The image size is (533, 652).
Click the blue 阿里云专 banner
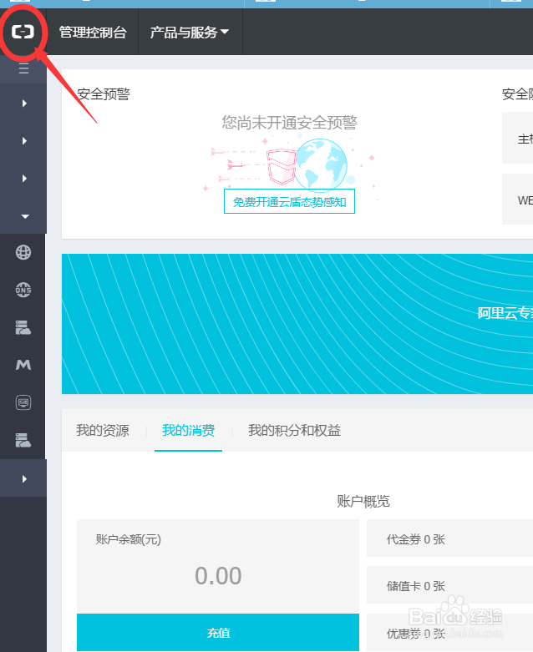tap(297, 324)
